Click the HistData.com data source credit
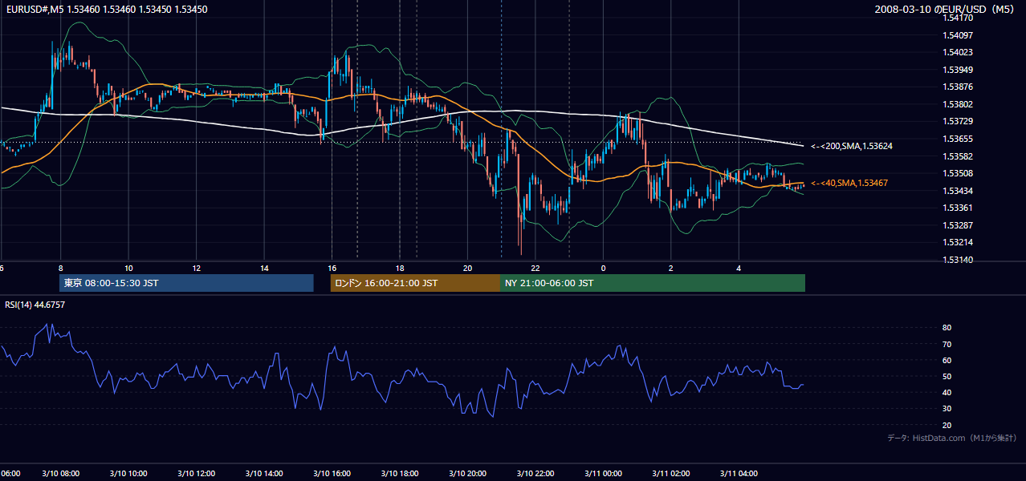The width and height of the screenshot is (1026, 481). (952, 438)
